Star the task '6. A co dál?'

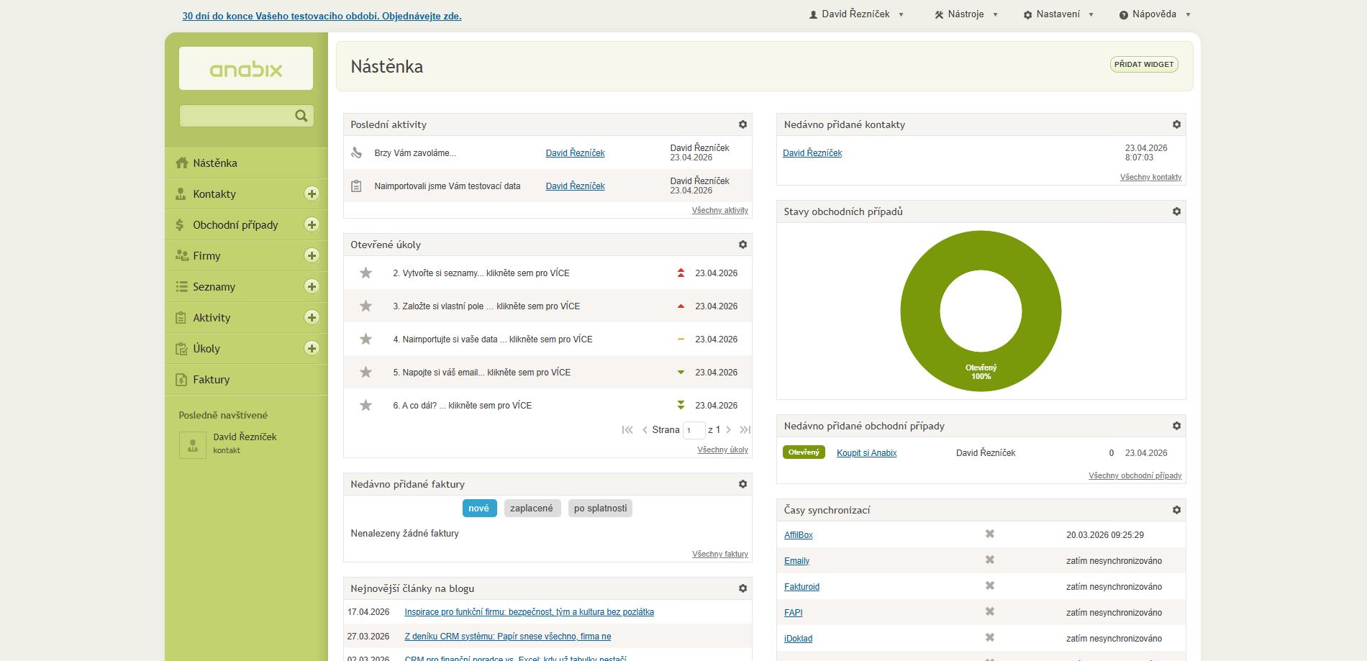point(365,405)
